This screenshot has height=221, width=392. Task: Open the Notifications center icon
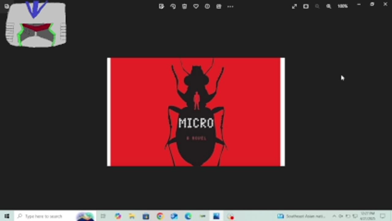[x=383, y=216]
